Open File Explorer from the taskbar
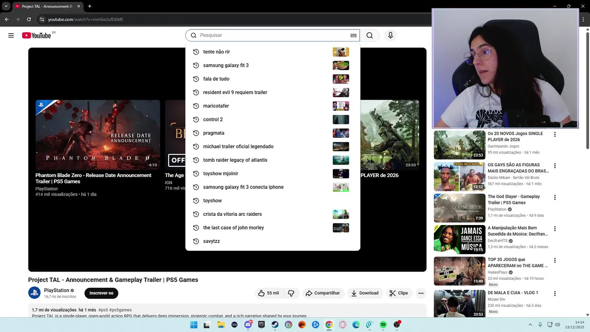590x332 pixels. click(221, 325)
